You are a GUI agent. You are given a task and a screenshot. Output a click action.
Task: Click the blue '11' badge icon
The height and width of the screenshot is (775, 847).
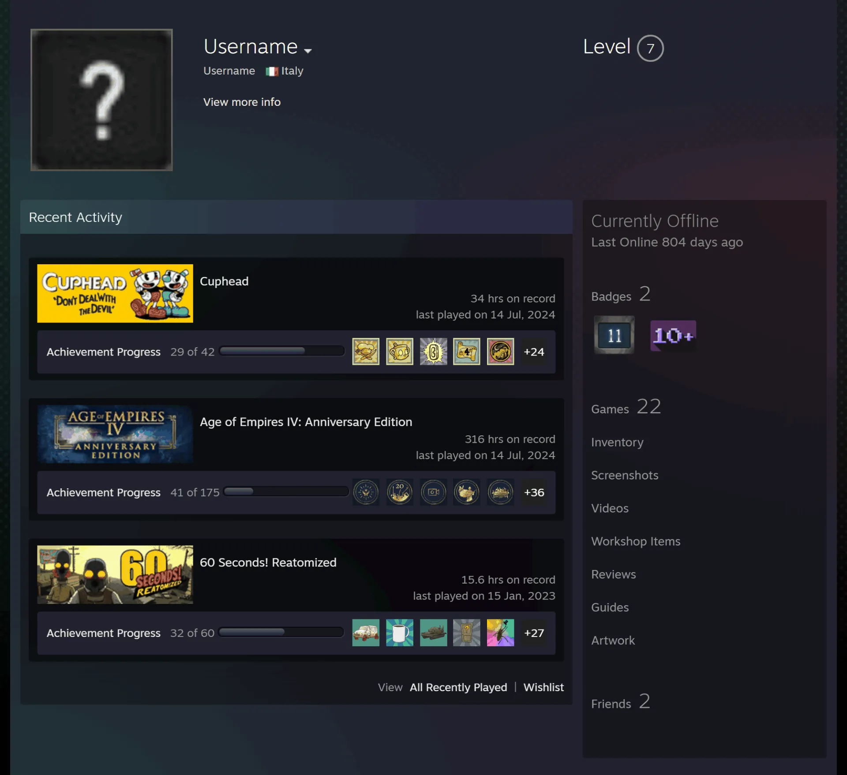[x=614, y=335]
